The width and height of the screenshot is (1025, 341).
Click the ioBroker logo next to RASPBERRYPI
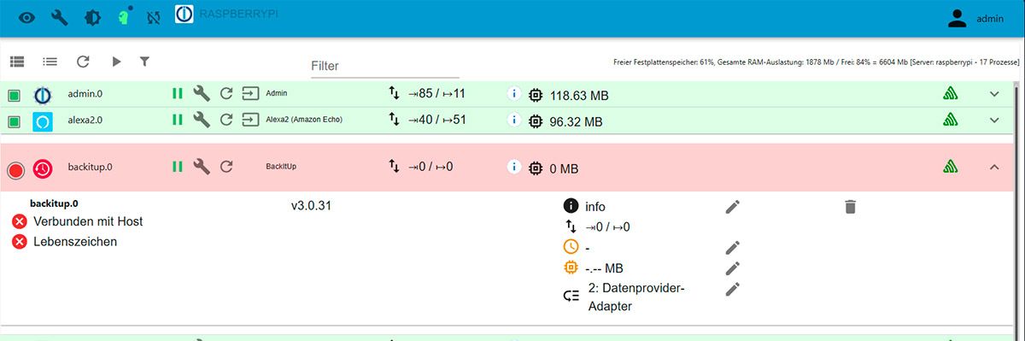tap(184, 15)
